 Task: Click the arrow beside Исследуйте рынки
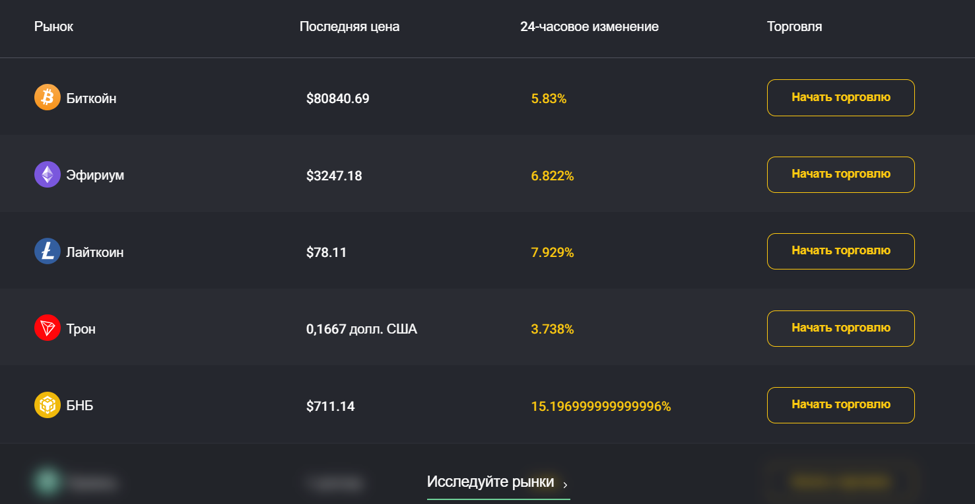pos(565,485)
